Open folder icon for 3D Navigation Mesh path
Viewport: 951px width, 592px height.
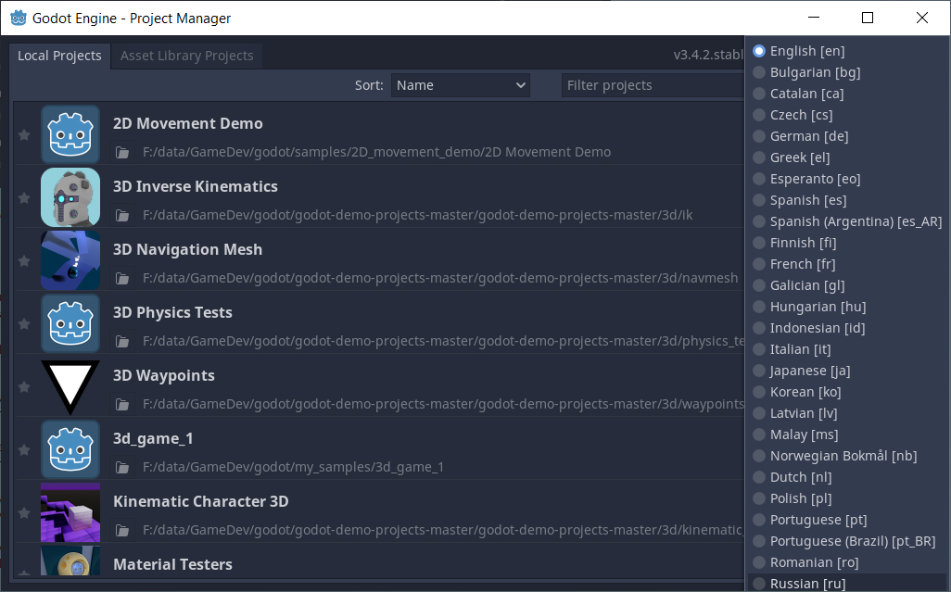click(x=122, y=278)
